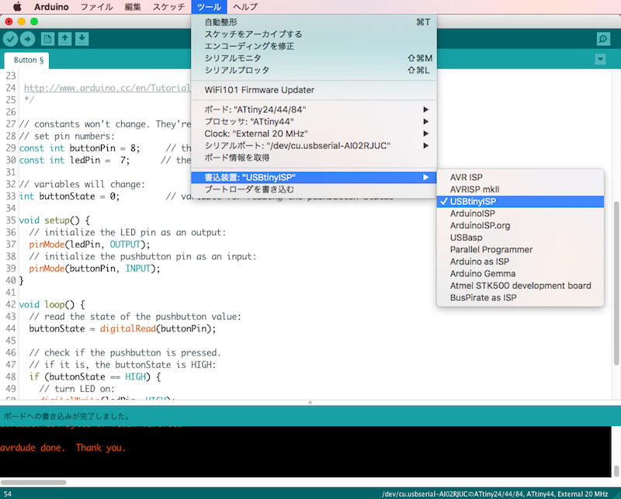Open WiFi101 Firmware Updater
Screen dimensions: 621x499
(x=314, y=90)
